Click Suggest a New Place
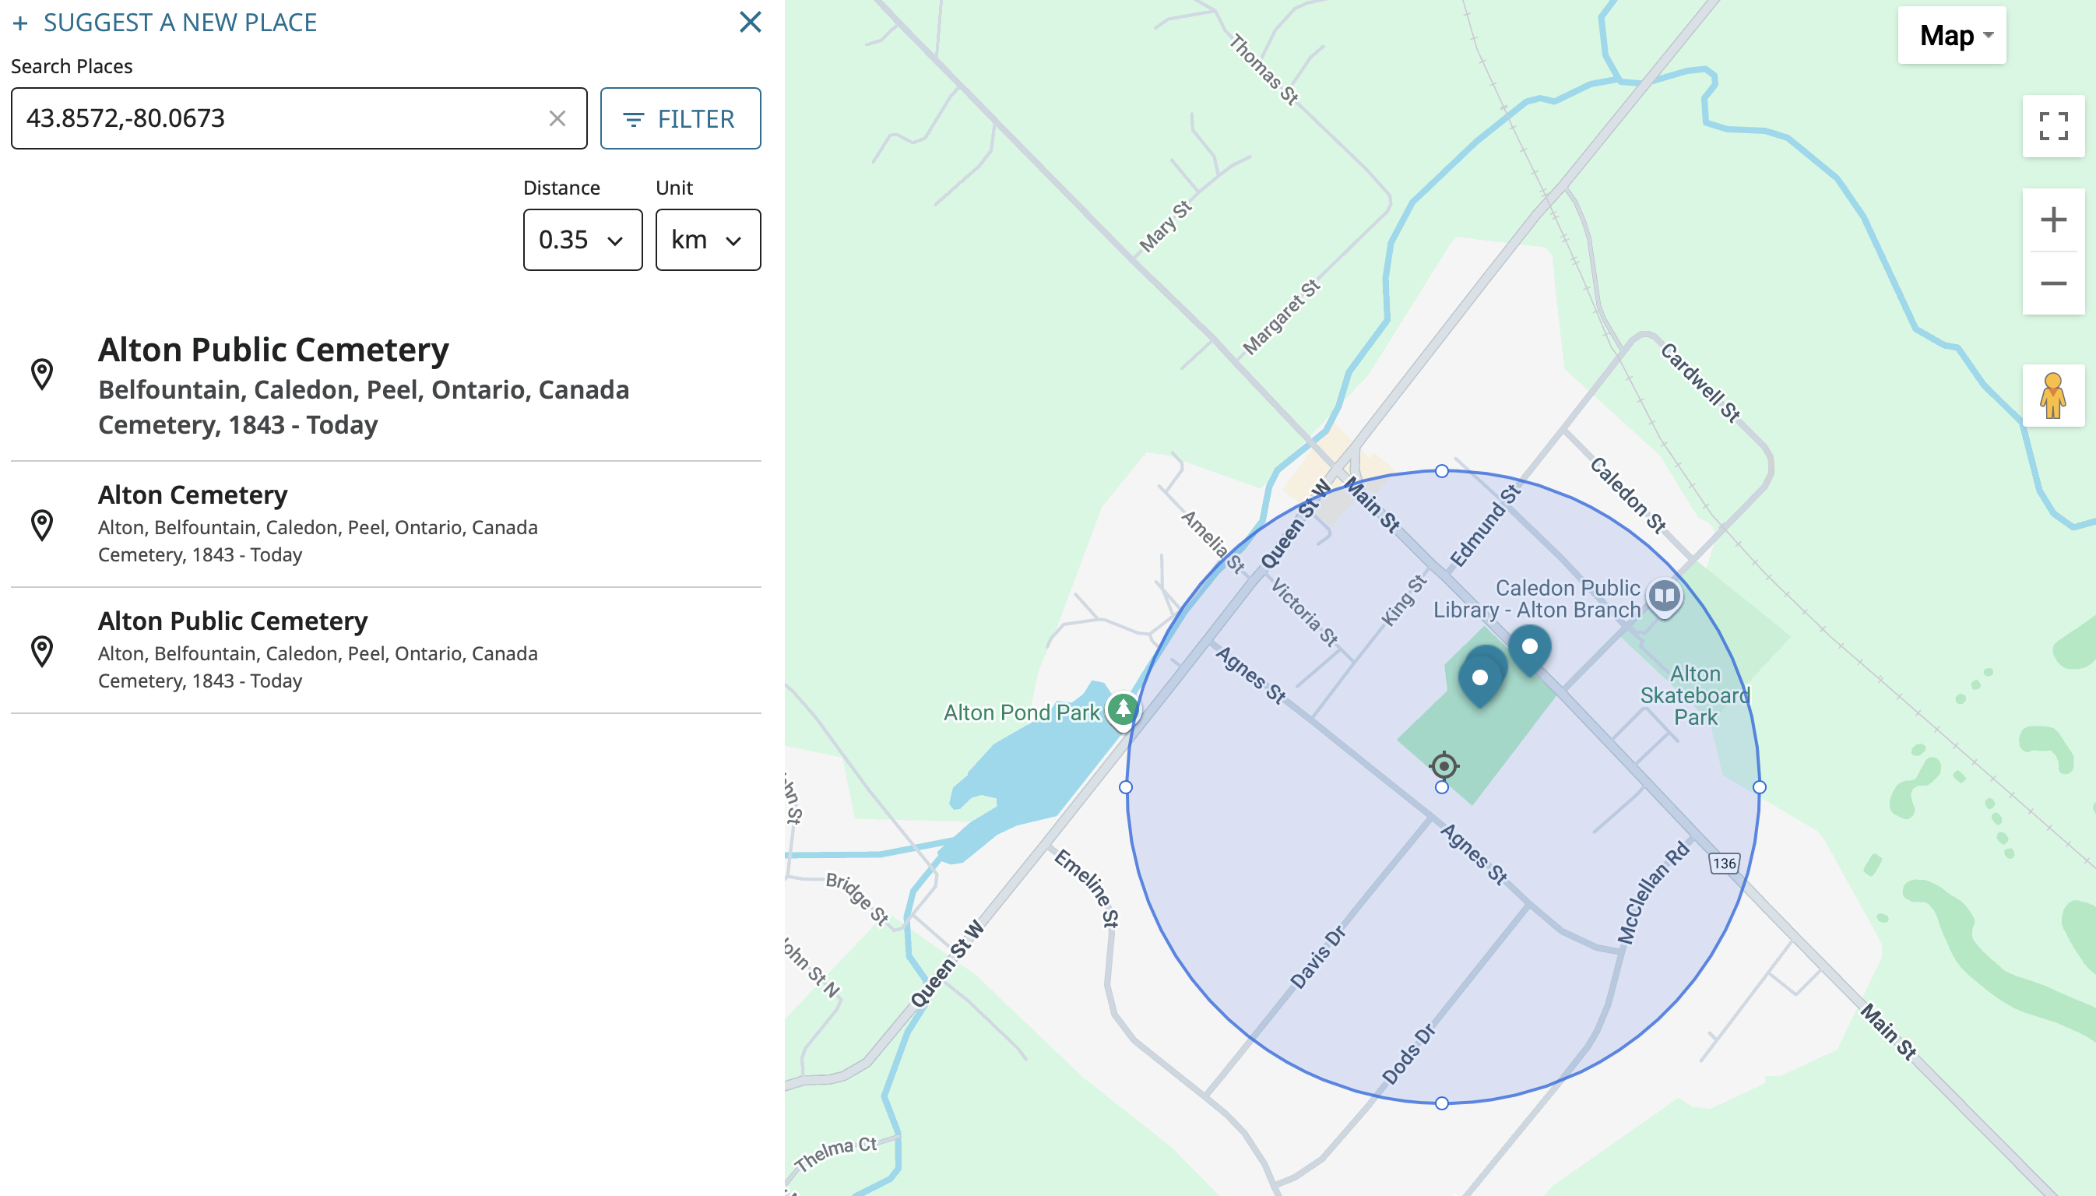Viewport: 2096px width, 1196px height. [164, 22]
